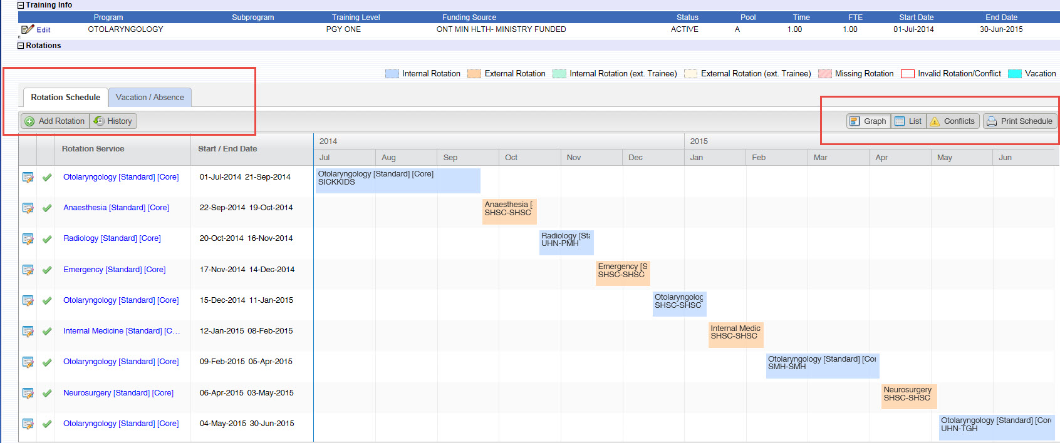The height and width of the screenshot is (443, 1060).
Task: Switch to Graph view
Action: (x=868, y=121)
